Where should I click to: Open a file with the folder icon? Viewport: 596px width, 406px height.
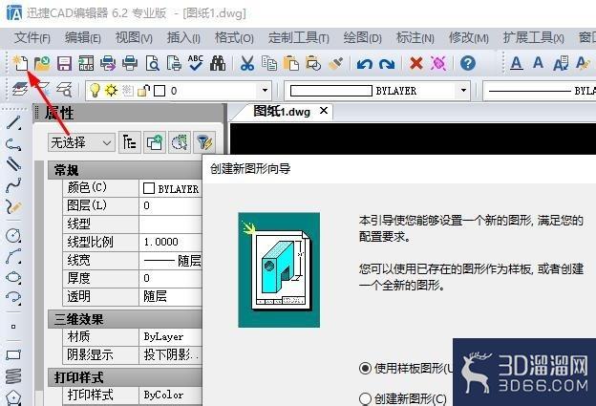[x=42, y=63]
